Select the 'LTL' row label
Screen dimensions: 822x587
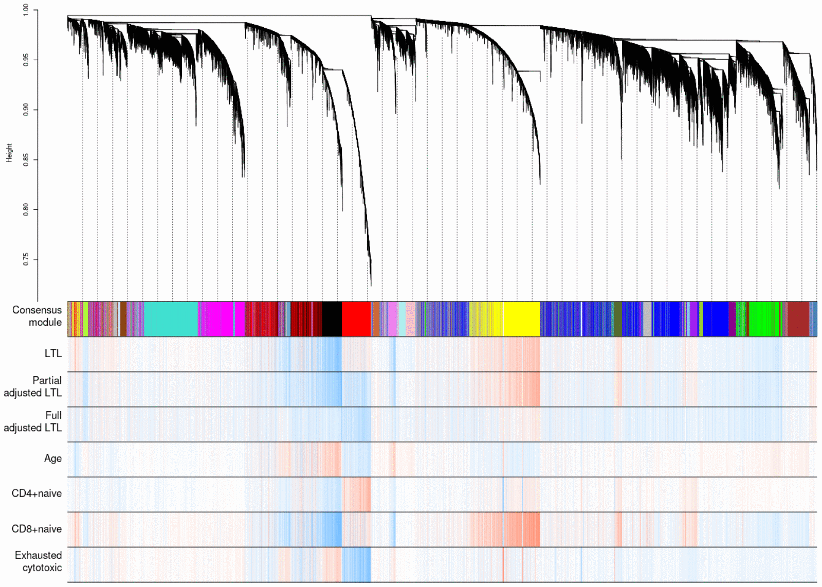click(x=53, y=353)
